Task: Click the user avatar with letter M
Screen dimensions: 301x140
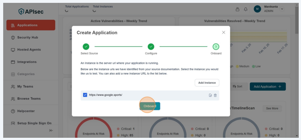Action: point(257,9)
